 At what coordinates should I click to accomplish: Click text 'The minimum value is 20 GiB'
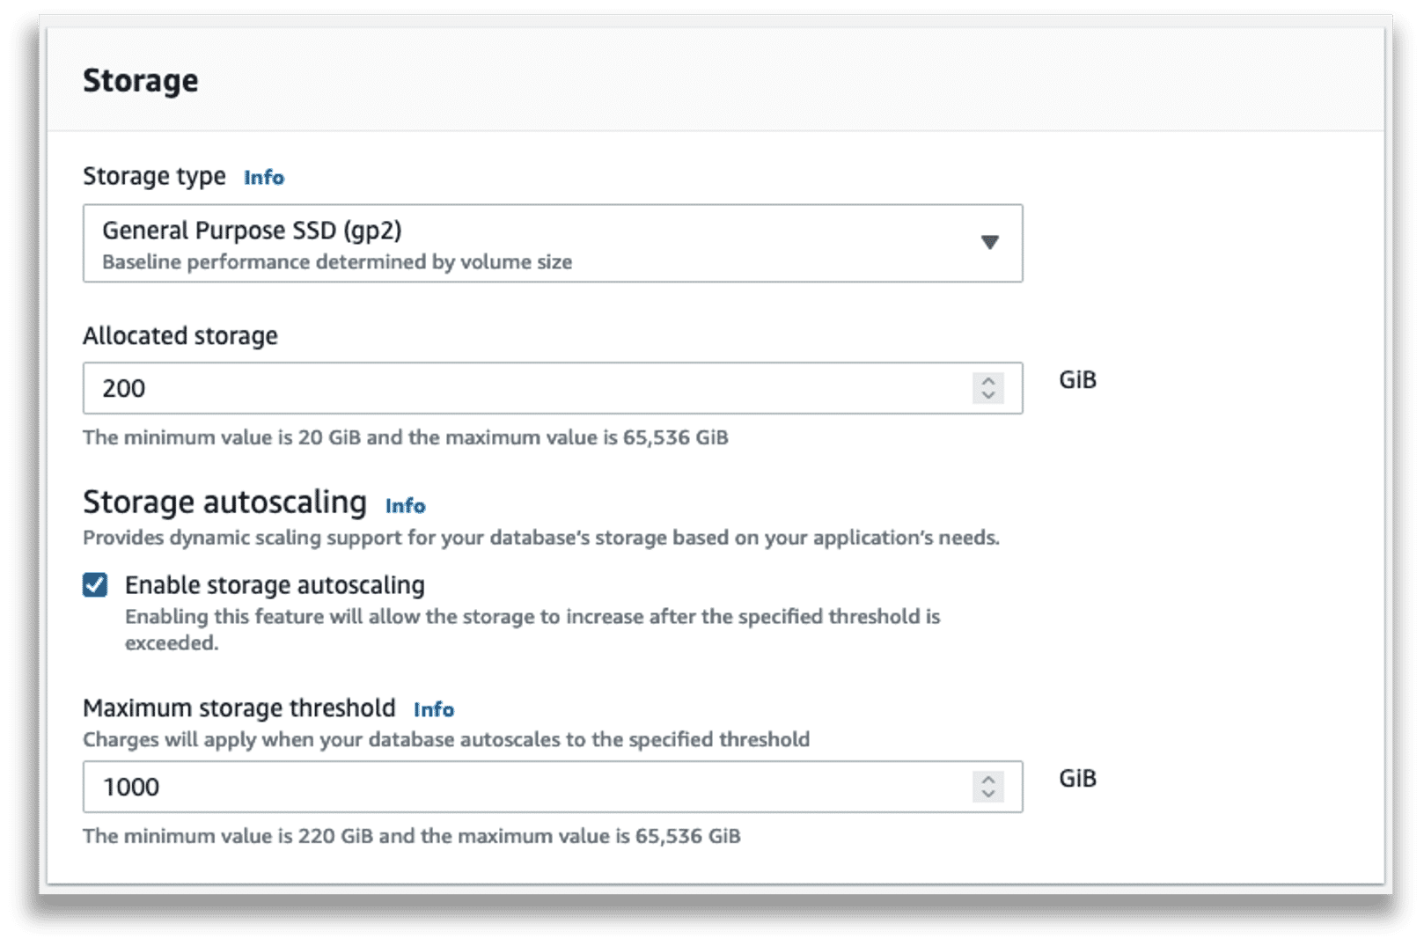pos(222,437)
